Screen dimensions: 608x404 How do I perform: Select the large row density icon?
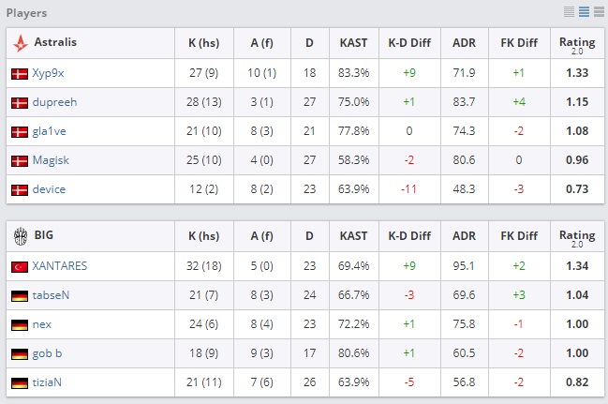[597, 12]
